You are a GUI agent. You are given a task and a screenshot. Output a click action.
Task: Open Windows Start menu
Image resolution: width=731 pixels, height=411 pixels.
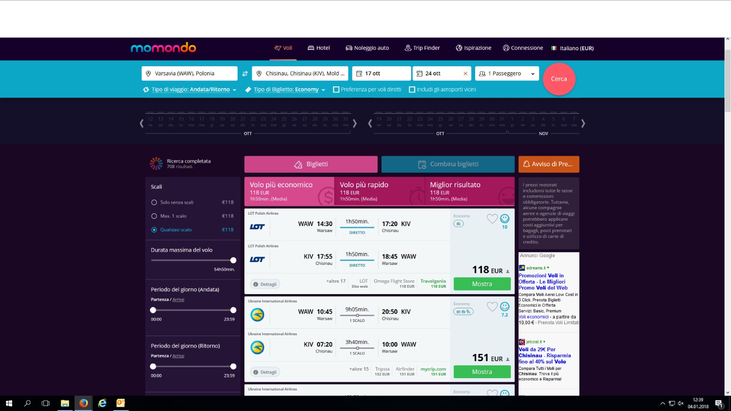[9, 403]
